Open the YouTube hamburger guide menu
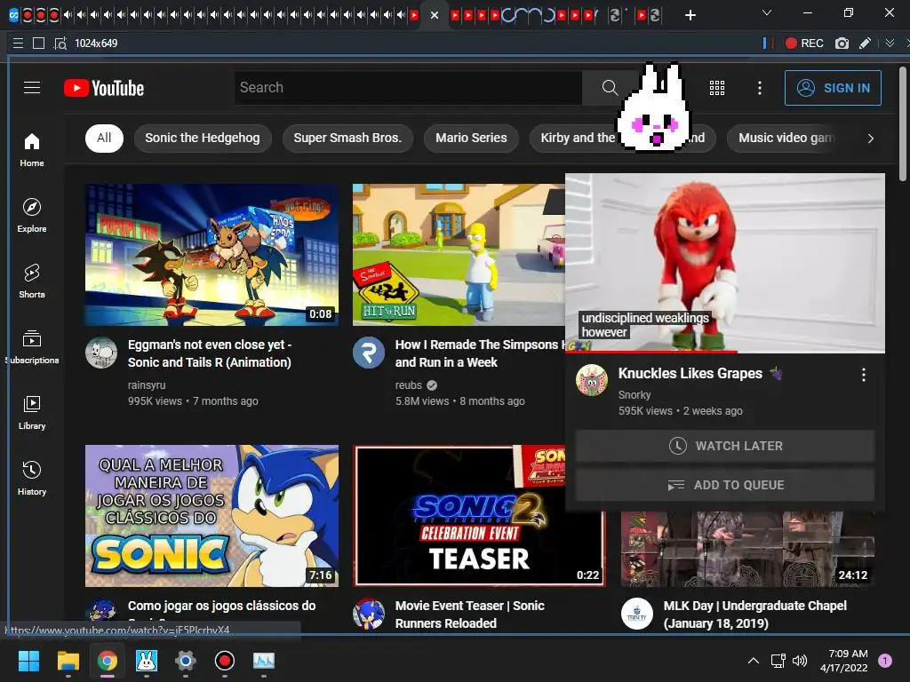This screenshot has width=910, height=682. pos(32,88)
